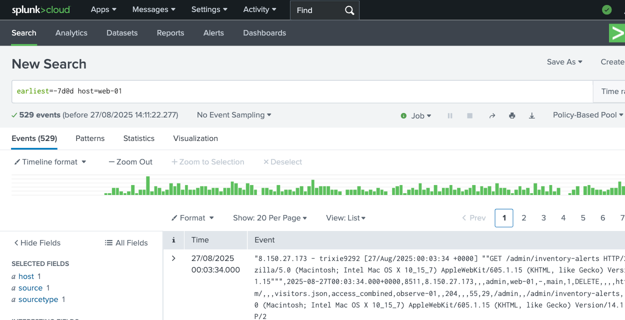Go to the Datasets tab
Screen dimensions: 625x320
click(x=122, y=33)
